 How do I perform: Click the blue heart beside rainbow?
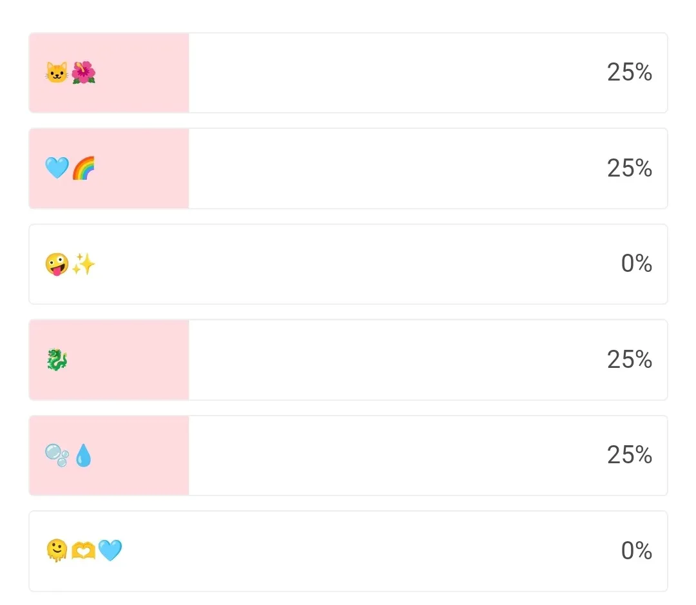click(x=57, y=168)
